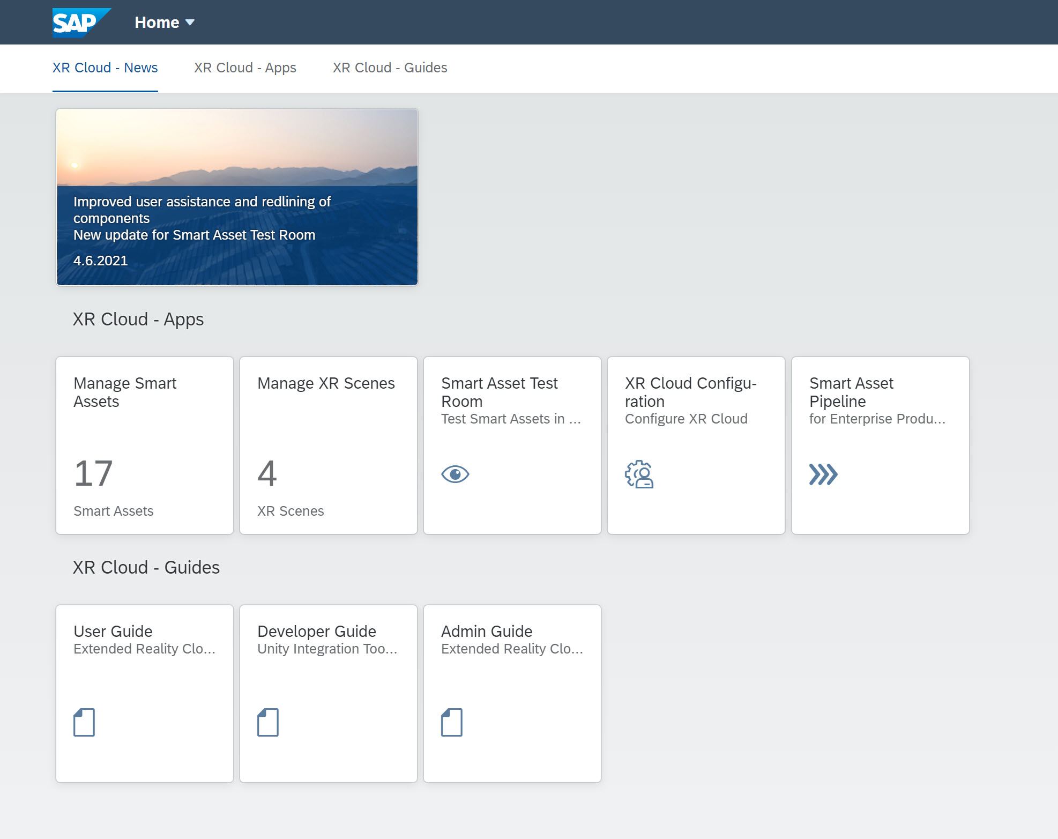Open the Smart Asset Test Room news tile
The image size is (1058, 839).
coord(237,197)
